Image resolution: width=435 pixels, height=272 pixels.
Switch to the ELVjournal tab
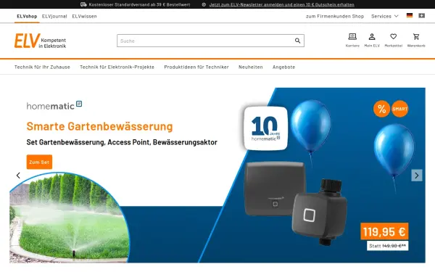point(54,17)
